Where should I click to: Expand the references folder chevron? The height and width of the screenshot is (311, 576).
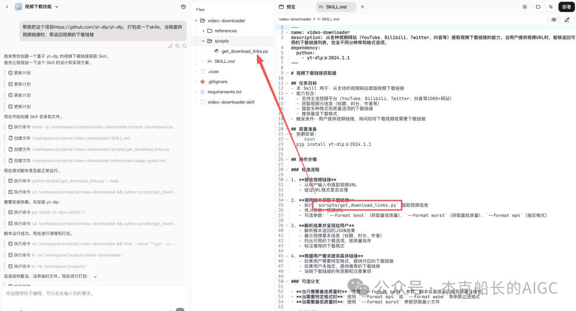[203, 31]
